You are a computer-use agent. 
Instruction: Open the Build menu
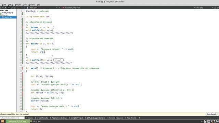[x=4, y=4]
